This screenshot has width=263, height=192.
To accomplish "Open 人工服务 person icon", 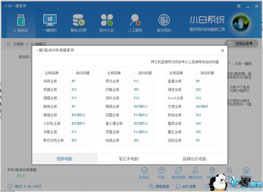I will pos(135,20).
